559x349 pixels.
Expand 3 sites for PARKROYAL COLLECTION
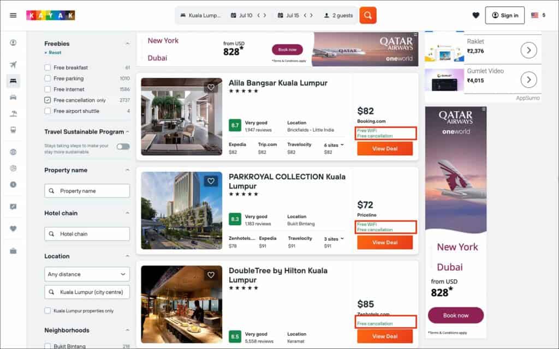[334, 239]
